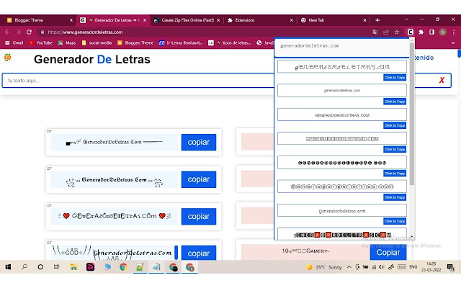Open the YouTube bookmark
The height and width of the screenshot is (288, 461).
[40, 43]
